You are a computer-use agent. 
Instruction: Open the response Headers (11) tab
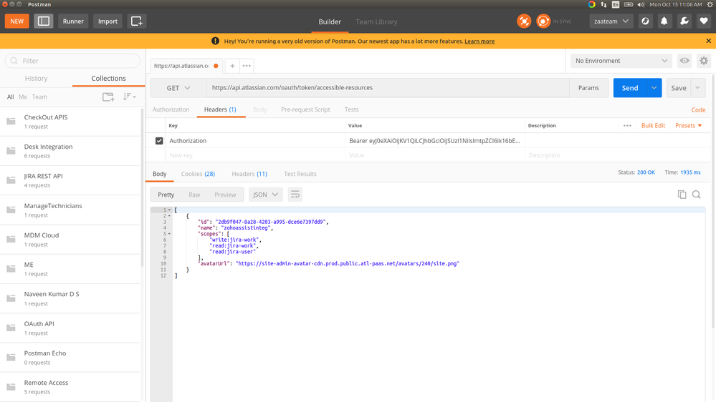click(249, 174)
